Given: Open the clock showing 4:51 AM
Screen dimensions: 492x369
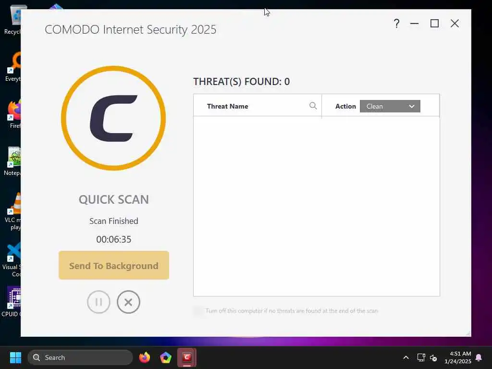Looking at the screenshot, I should tap(457, 357).
